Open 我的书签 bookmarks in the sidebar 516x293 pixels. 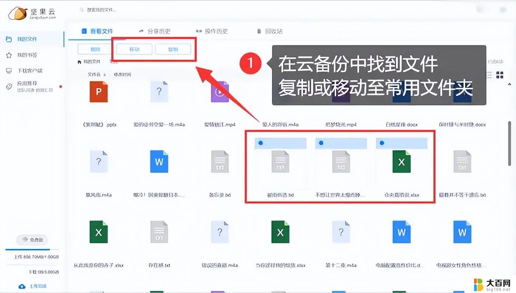pos(27,55)
